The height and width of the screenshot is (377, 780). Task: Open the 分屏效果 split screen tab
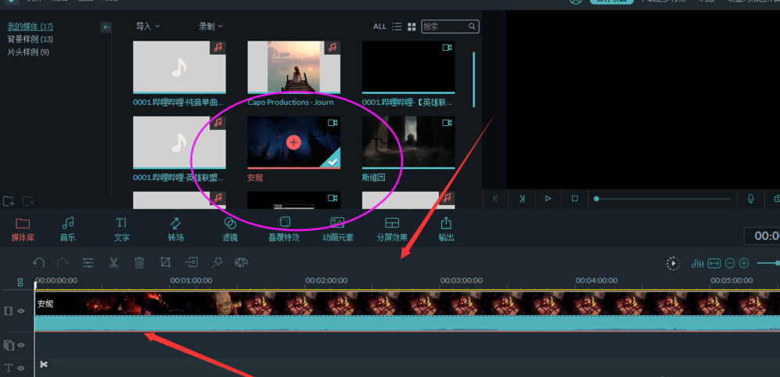pyautogui.click(x=392, y=229)
